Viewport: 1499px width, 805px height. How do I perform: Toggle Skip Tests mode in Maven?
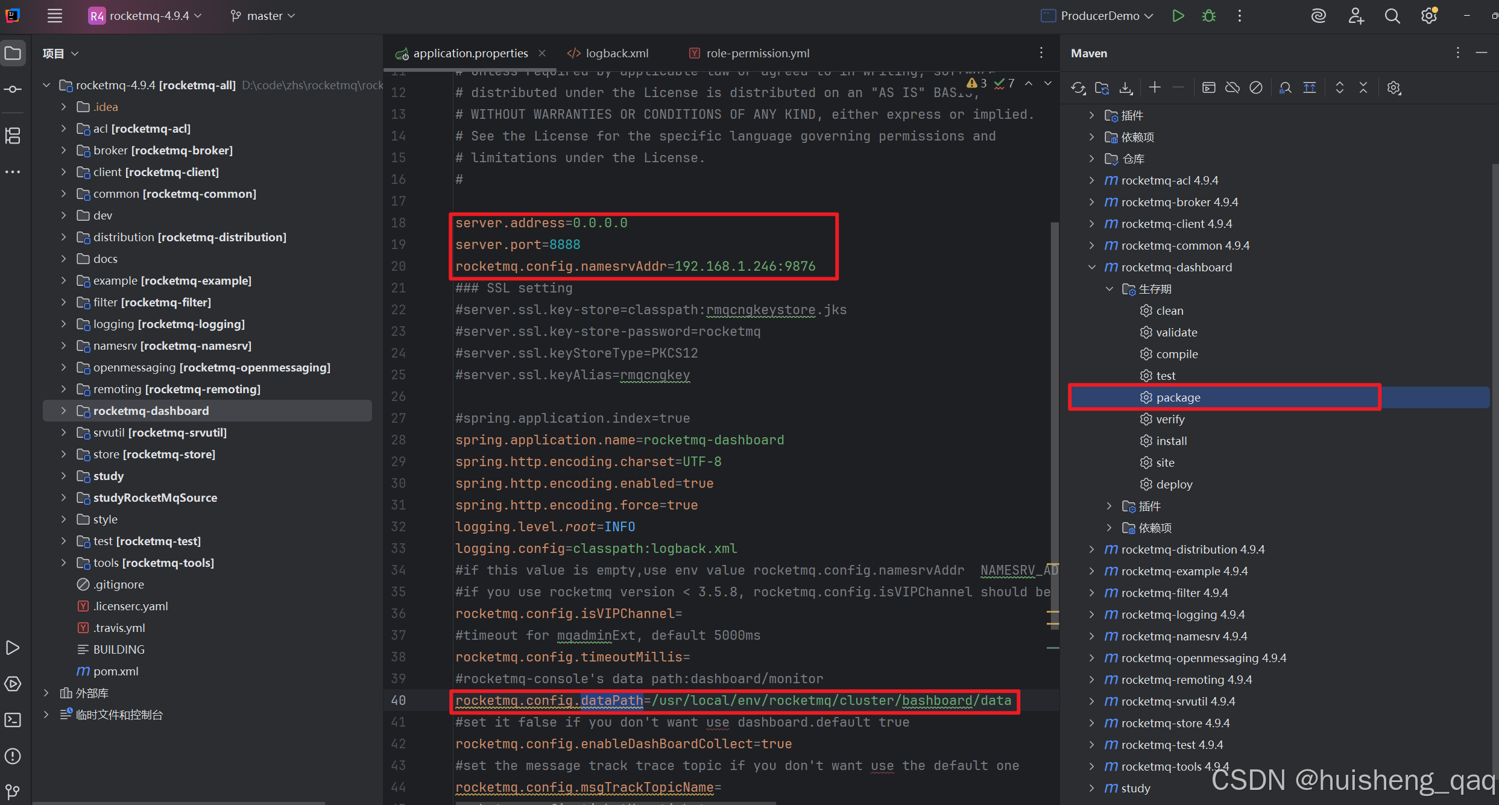[1256, 88]
